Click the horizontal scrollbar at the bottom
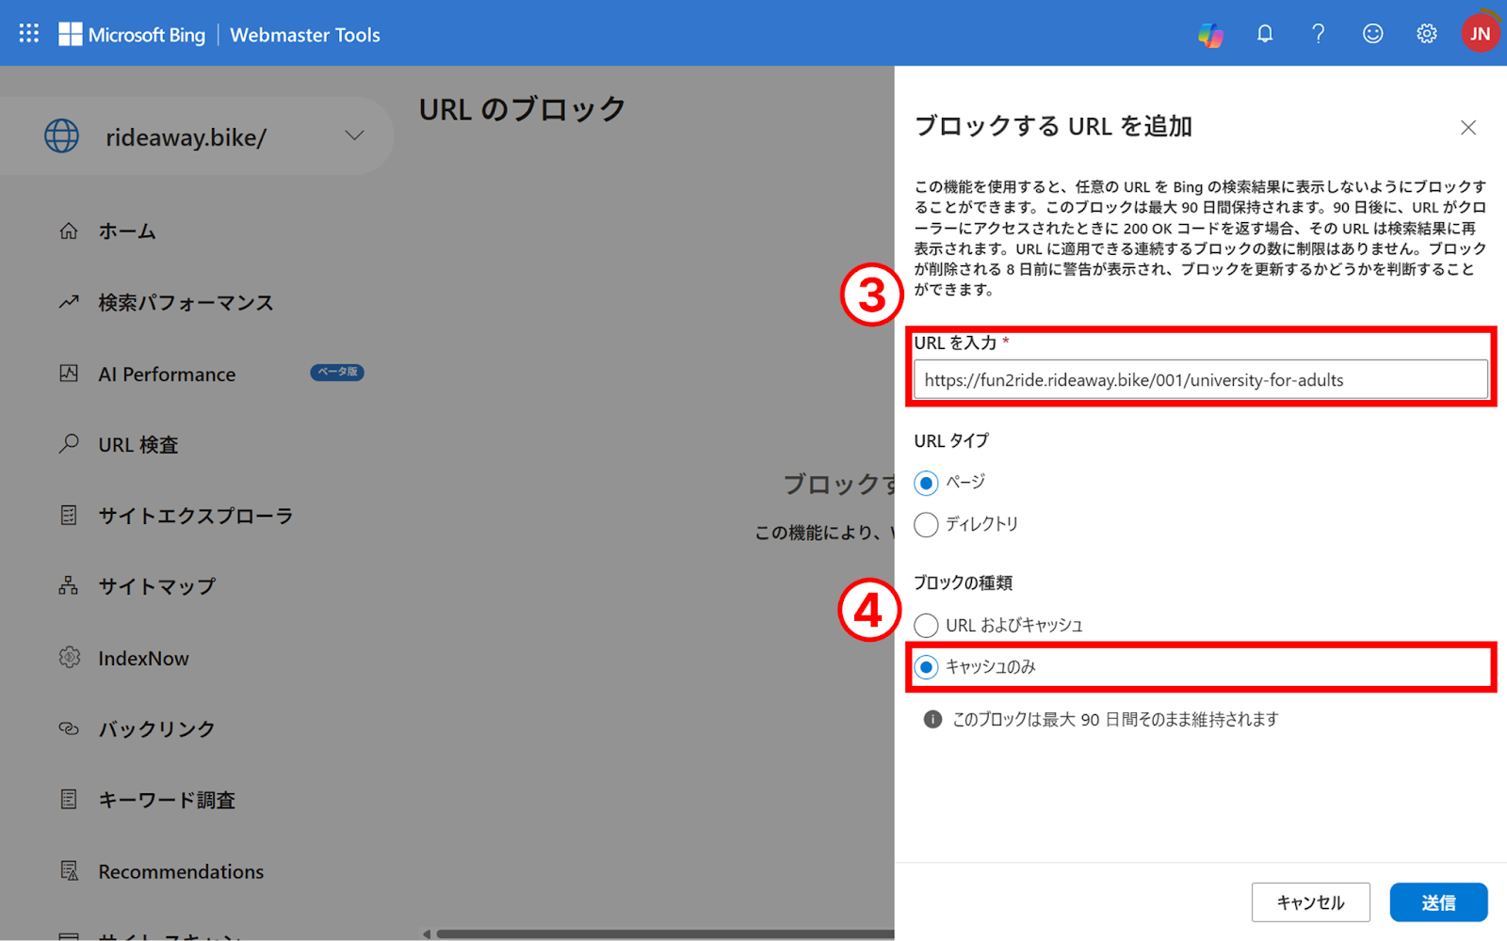 (x=659, y=933)
